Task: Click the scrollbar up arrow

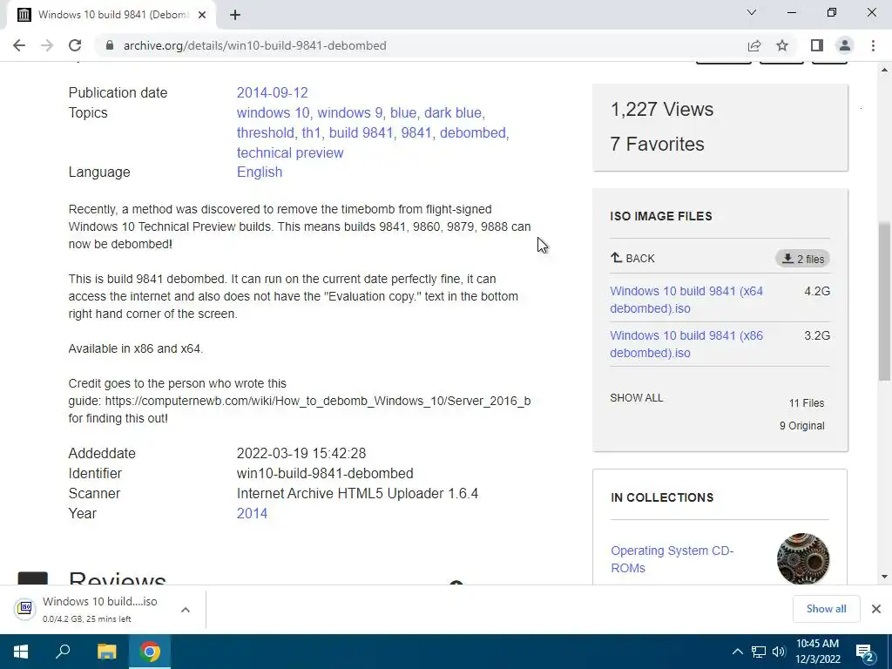Action: 885,70
